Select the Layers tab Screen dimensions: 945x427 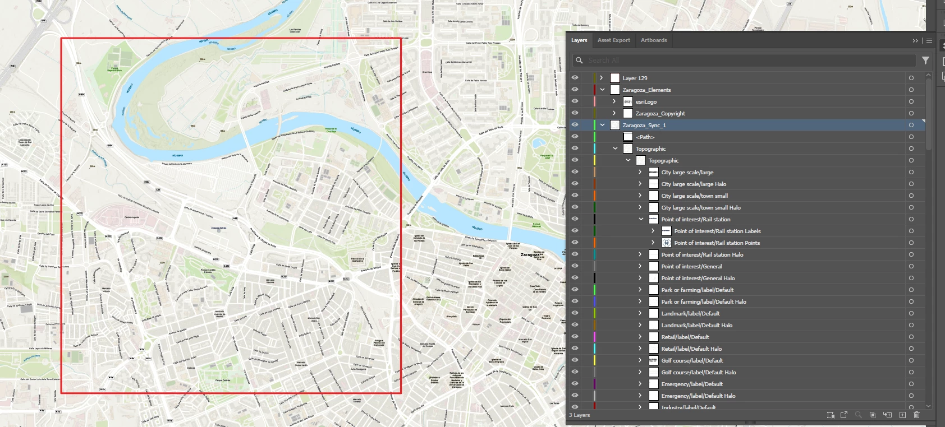[x=579, y=40]
